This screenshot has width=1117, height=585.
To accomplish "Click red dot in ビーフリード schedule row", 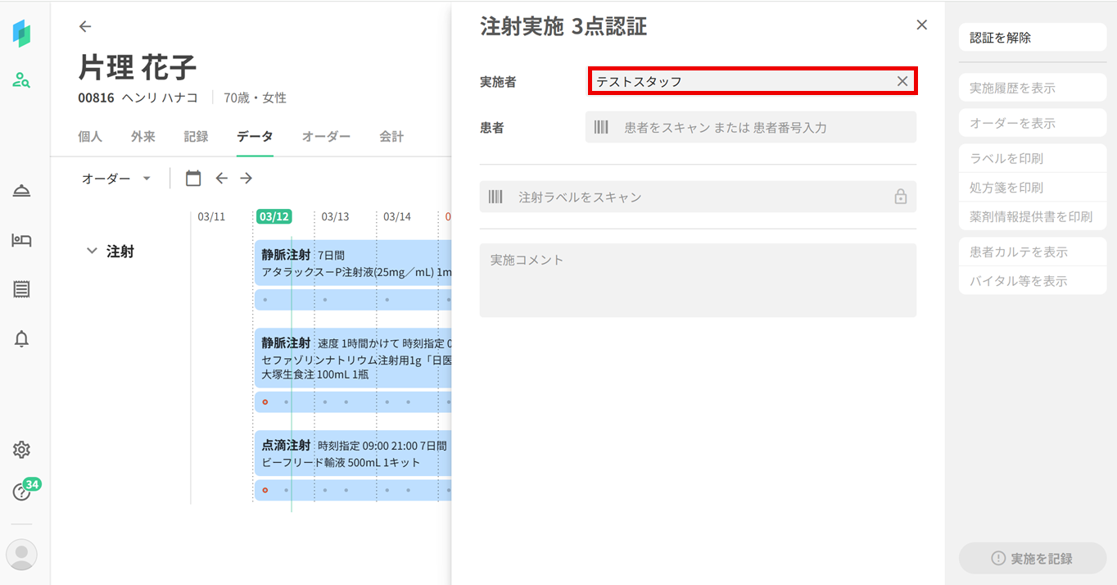I will pos(265,490).
